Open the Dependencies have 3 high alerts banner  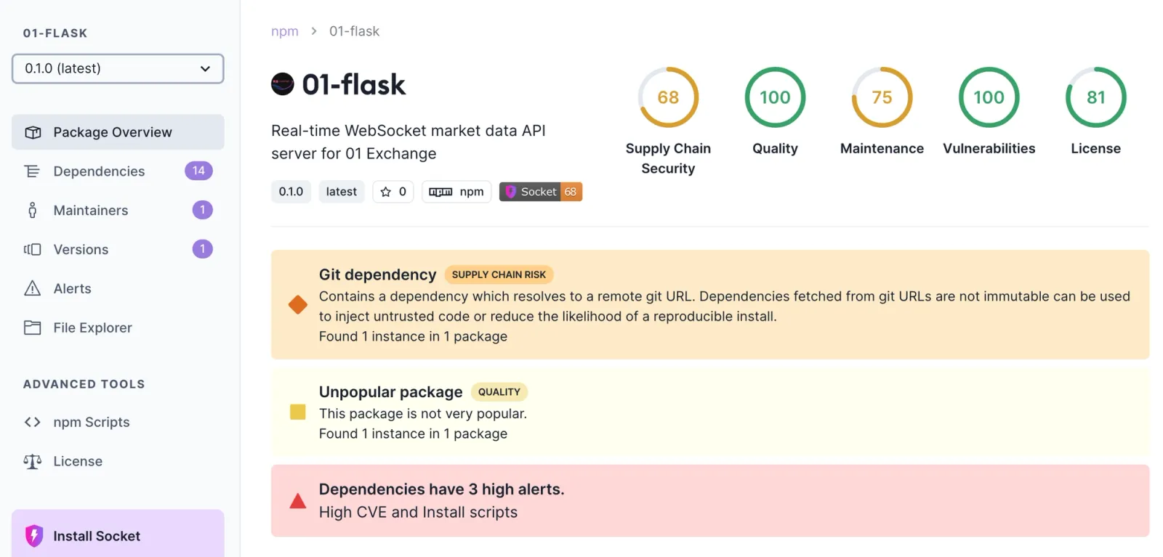710,501
